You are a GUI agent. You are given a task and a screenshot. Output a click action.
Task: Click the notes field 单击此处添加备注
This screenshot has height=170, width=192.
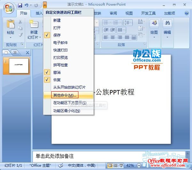[x=109, y=156]
